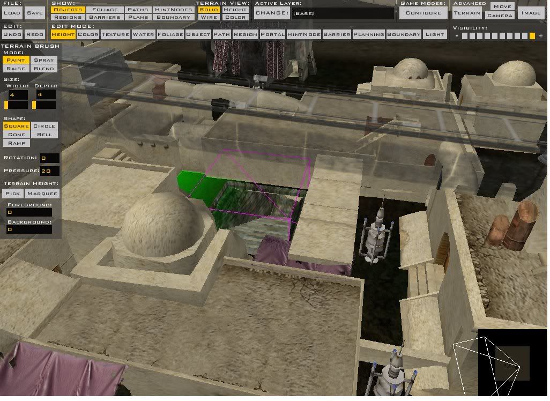Click Marquee terrain height button
This screenshot has height=401, width=550.
pos(42,194)
